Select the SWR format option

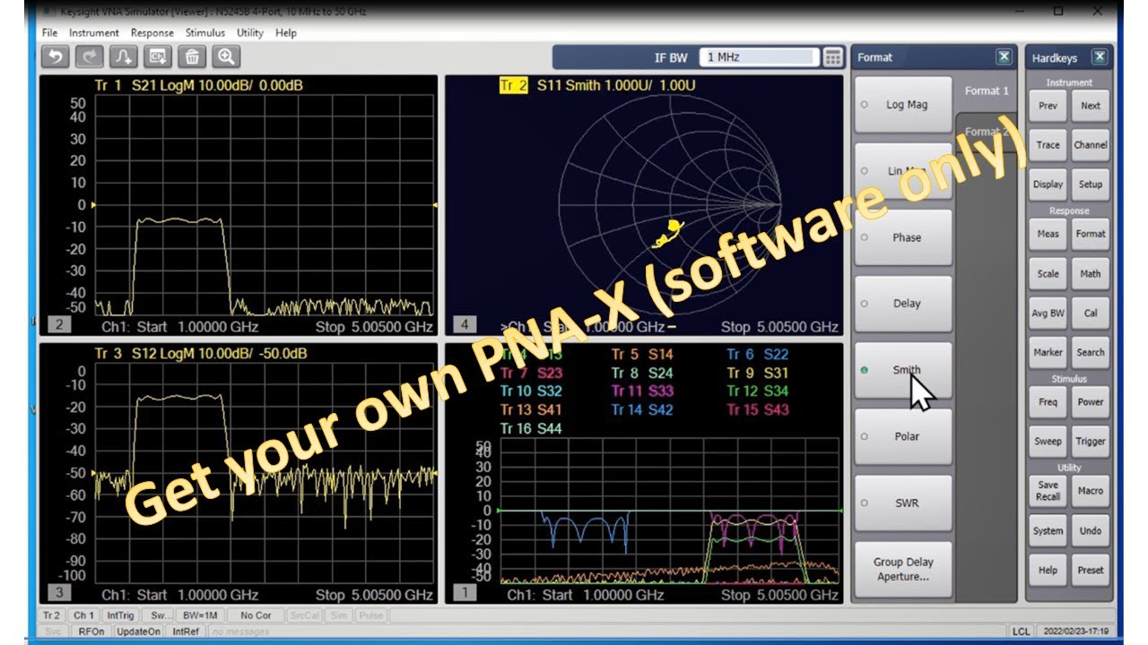coord(903,503)
